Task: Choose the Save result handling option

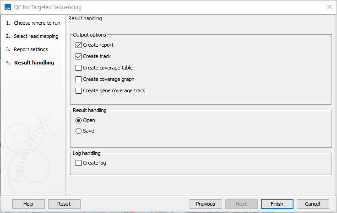Action: point(79,131)
